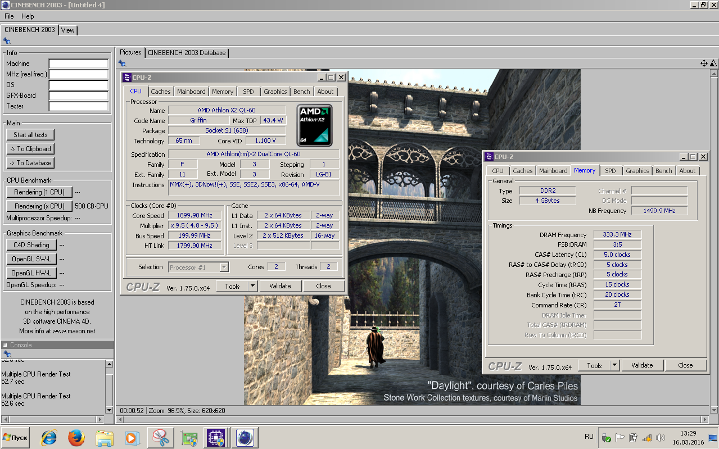Click the Pictures view horizontal scroll right arrow
719x449 pixels.
[704, 420]
